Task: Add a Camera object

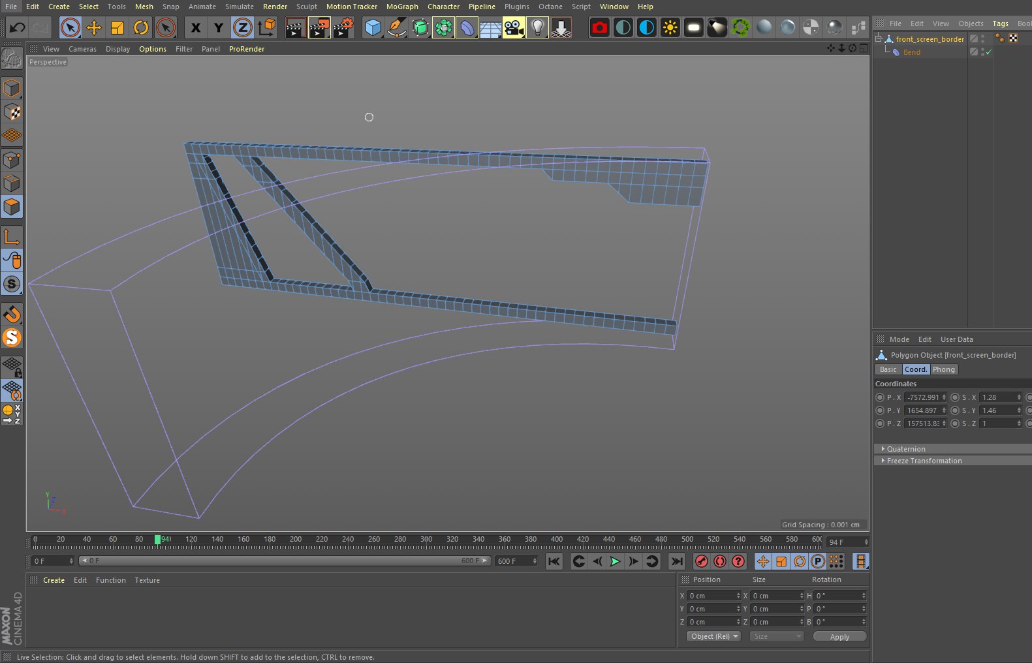Action: (x=514, y=27)
